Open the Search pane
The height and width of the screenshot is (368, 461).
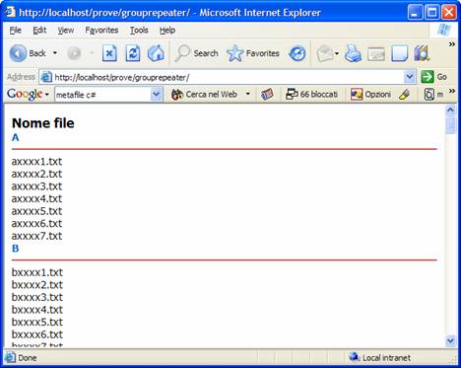tap(196, 53)
